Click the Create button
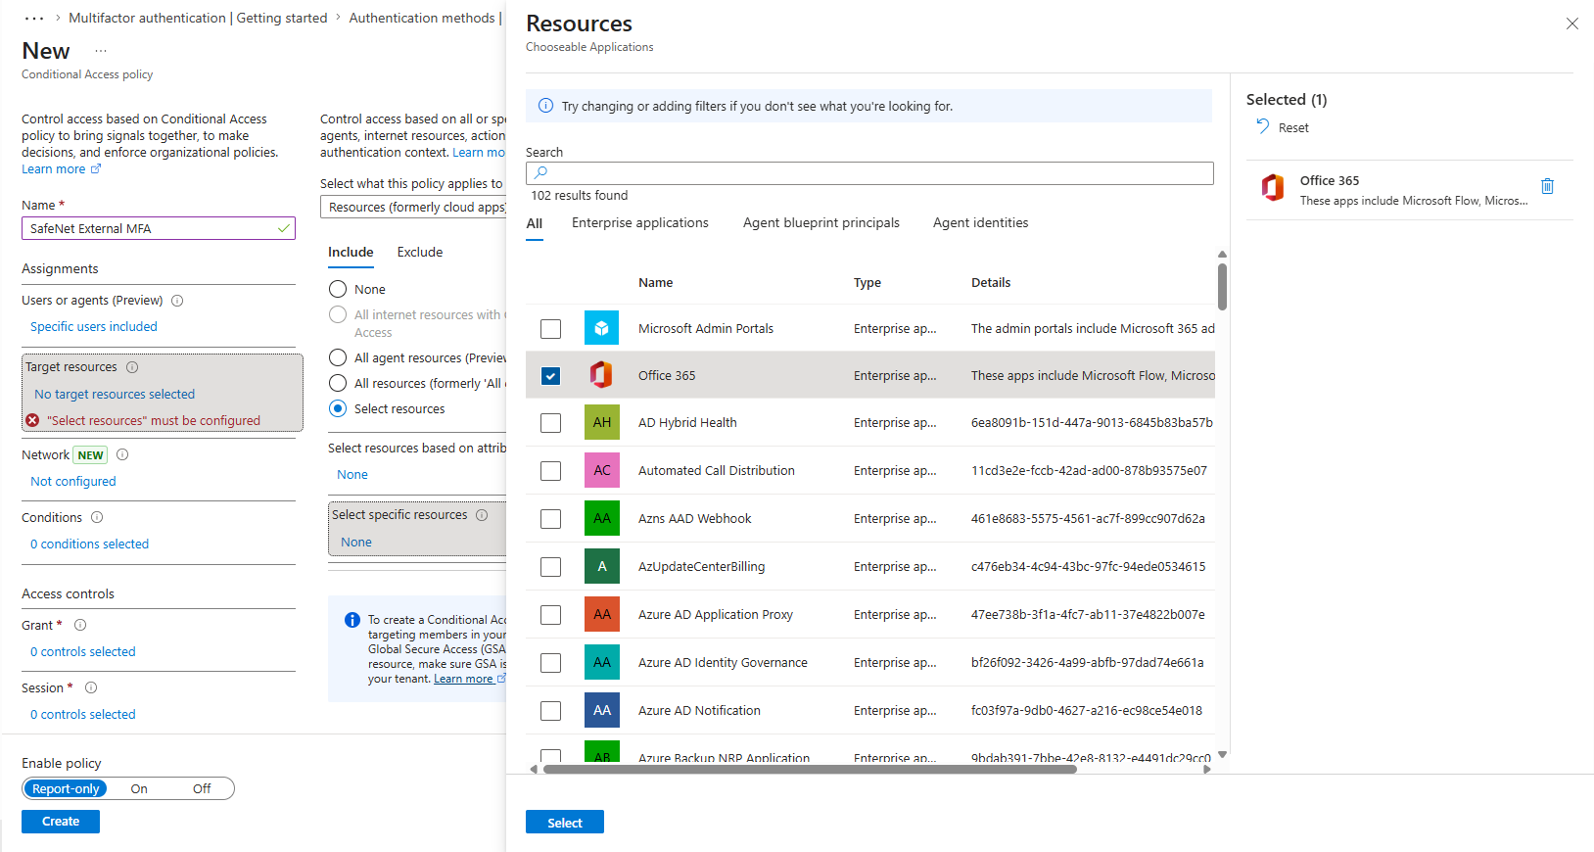The width and height of the screenshot is (1594, 852). (61, 822)
